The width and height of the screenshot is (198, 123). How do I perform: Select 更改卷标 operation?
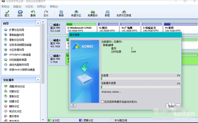pos(11,116)
